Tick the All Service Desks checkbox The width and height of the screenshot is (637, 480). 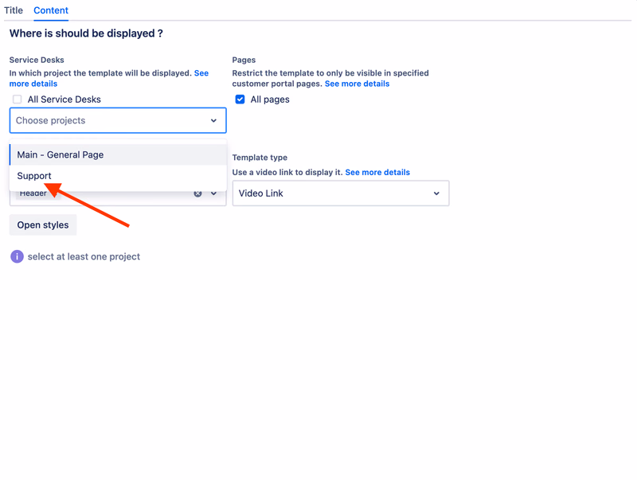(17, 99)
